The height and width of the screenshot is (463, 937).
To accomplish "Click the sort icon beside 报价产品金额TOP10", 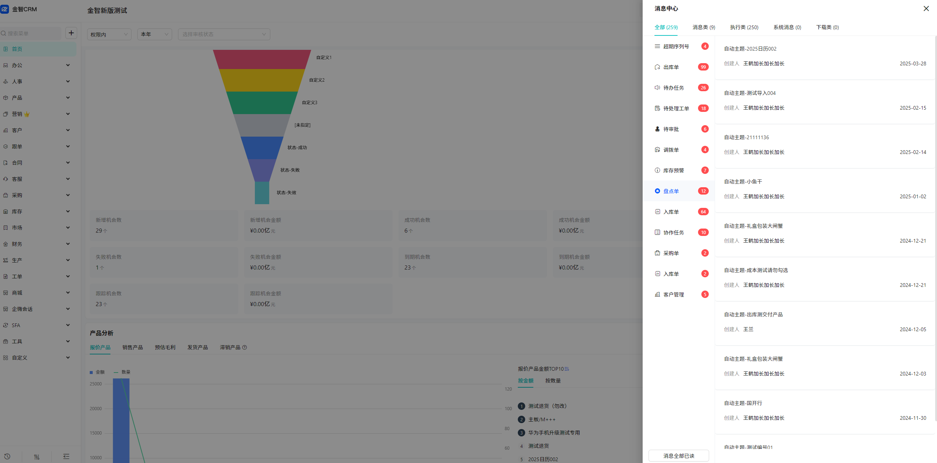I will [567, 369].
